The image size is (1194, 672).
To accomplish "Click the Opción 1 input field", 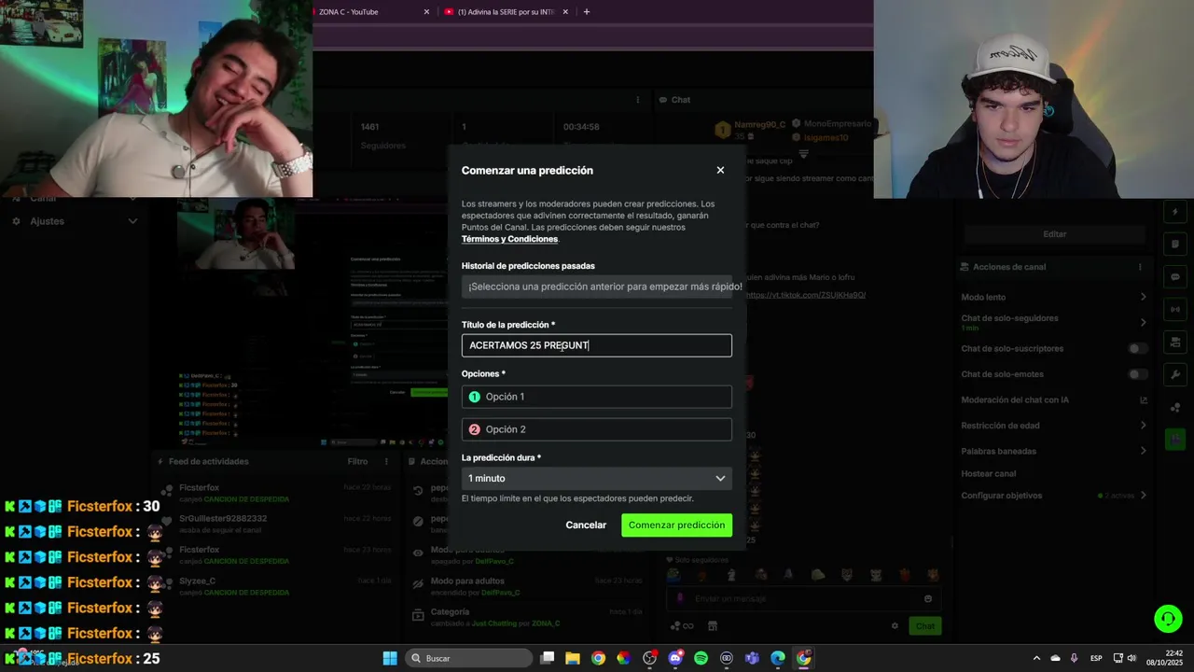I will click(x=597, y=397).
